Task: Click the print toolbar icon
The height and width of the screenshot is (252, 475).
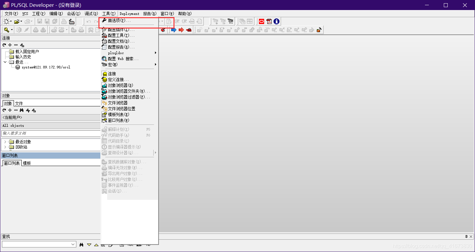Action: click(x=64, y=21)
